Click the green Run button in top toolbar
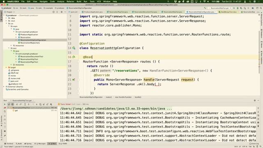The width and height of the screenshot is (263, 148). point(234,8)
